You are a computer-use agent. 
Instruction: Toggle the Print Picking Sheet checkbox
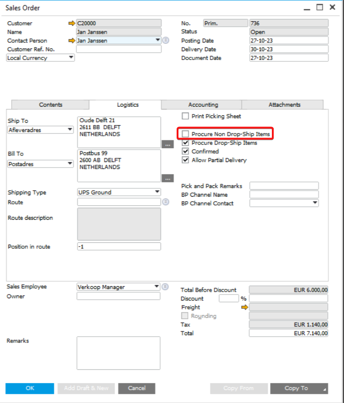[x=185, y=116]
